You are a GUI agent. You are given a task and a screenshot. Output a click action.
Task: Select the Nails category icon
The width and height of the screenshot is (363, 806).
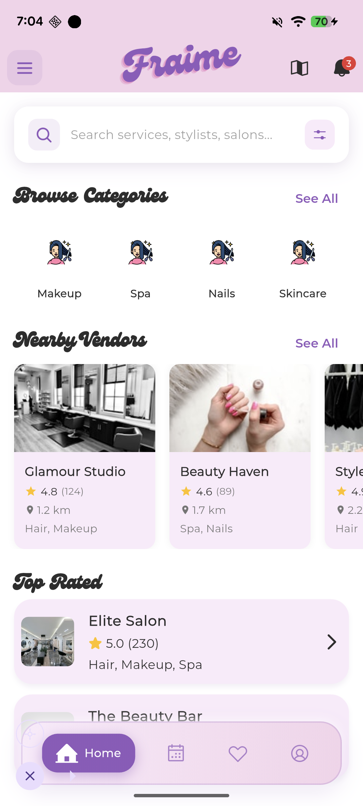click(x=222, y=252)
